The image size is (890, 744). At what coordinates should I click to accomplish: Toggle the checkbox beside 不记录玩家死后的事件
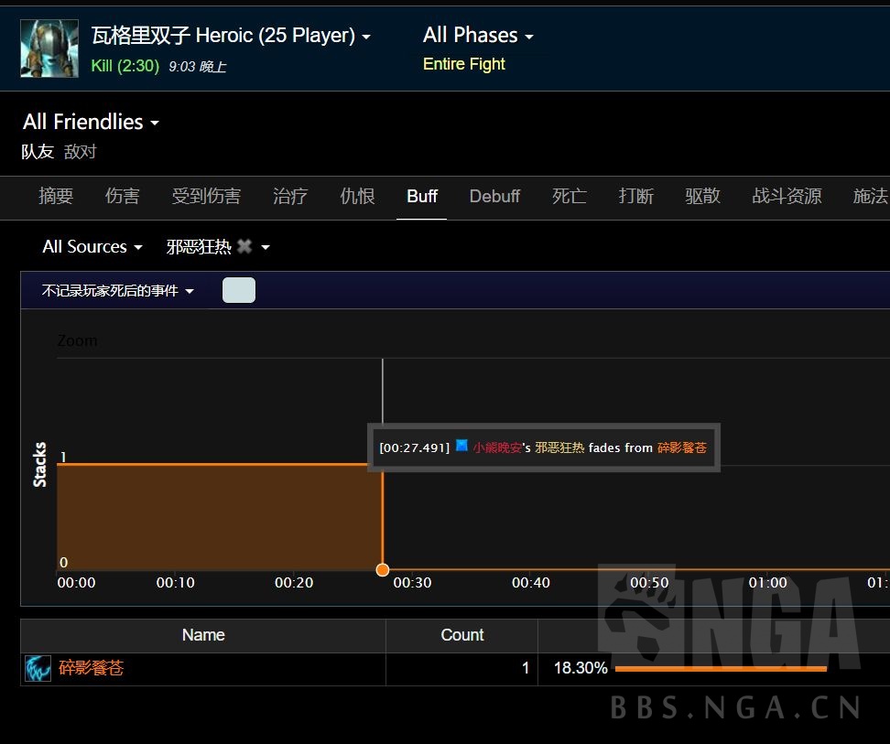point(238,290)
